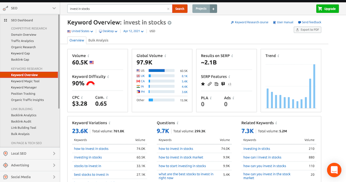Open Backlink Analytics in sidebar
Viewport: 346px width, 182px height.
(24, 115)
